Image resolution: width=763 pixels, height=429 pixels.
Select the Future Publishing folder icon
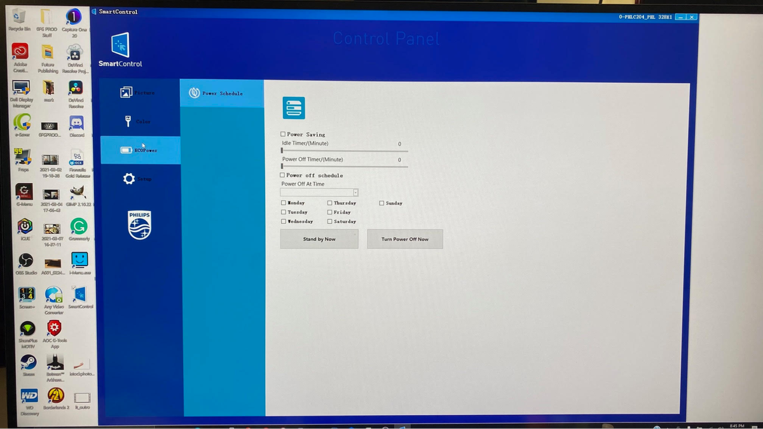click(x=48, y=57)
